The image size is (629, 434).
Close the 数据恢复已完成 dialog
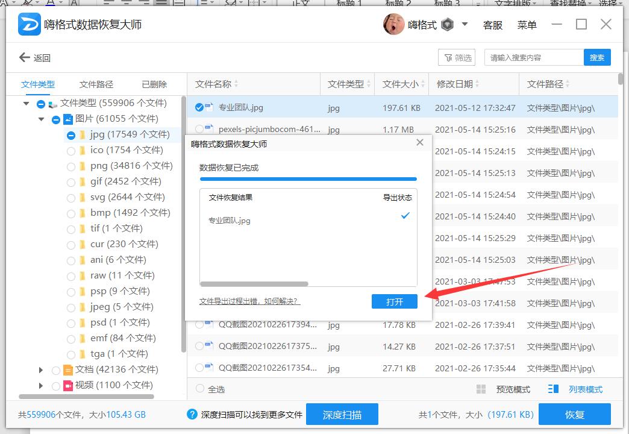click(420, 142)
